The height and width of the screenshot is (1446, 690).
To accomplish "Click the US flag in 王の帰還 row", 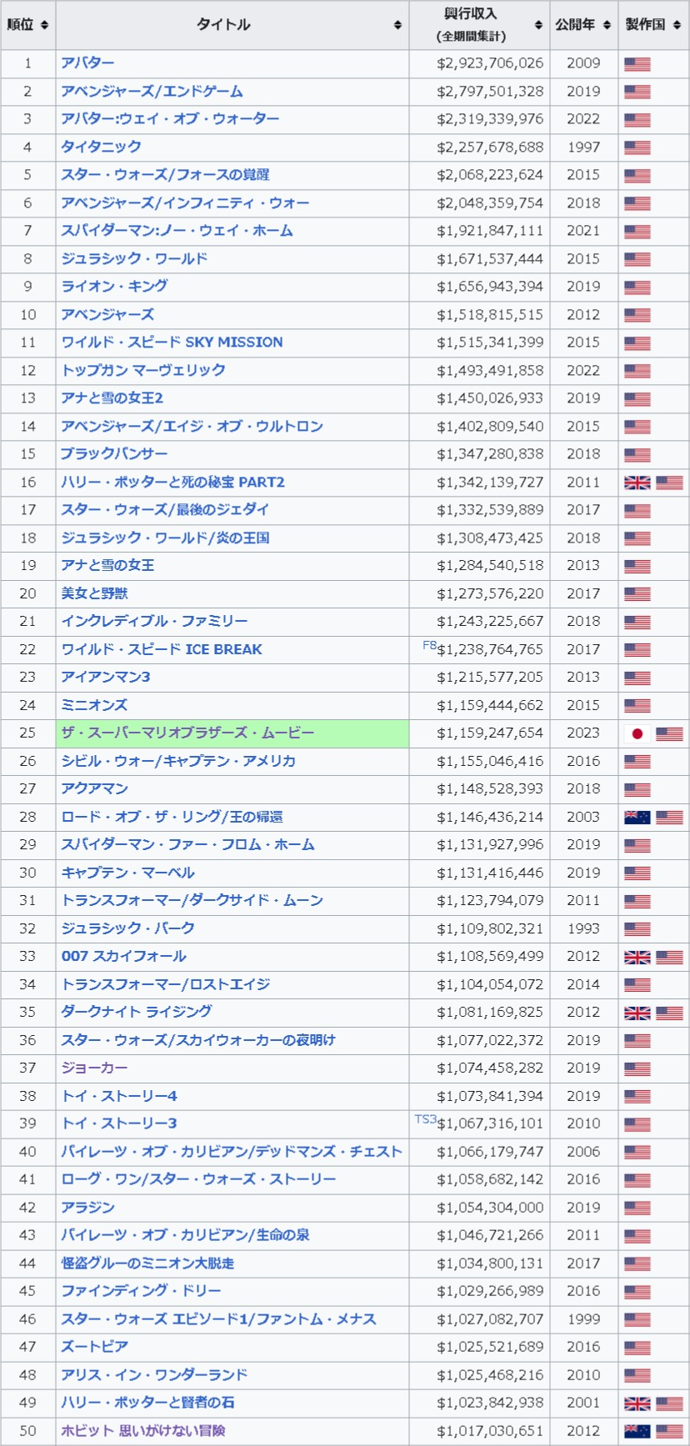I will click(x=669, y=818).
